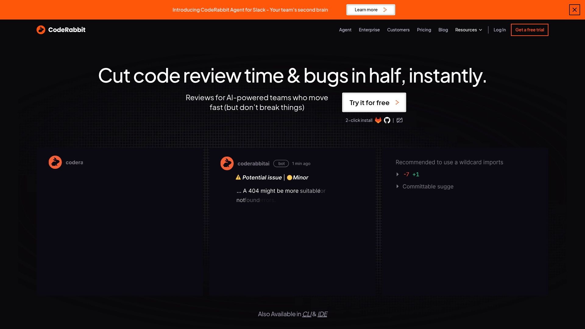585x329 pixels.
Task: Click the Log In link
Action: pyautogui.click(x=500, y=30)
